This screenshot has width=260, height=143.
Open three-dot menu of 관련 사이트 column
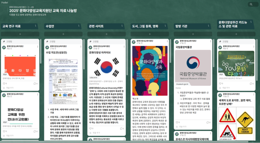[x=122, y=26]
